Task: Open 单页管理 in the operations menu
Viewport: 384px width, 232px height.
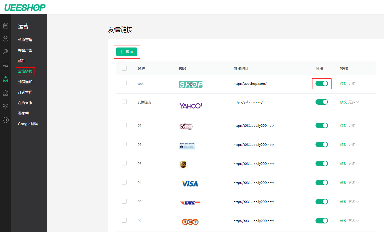Action: pos(25,40)
